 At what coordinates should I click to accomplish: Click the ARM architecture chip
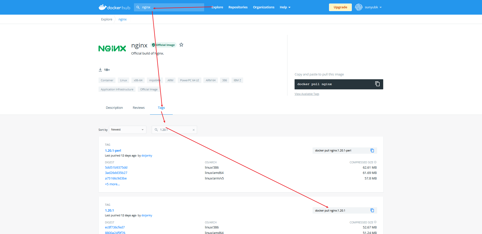170,80
